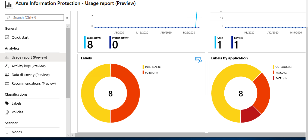Click the dark red EXCEL donut segment
This screenshot has height=140, width=308.
coord(249,115)
